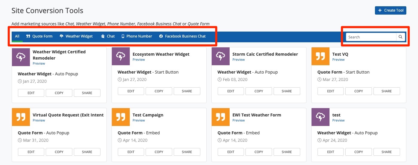Switch to the Quote Form tab

point(39,36)
